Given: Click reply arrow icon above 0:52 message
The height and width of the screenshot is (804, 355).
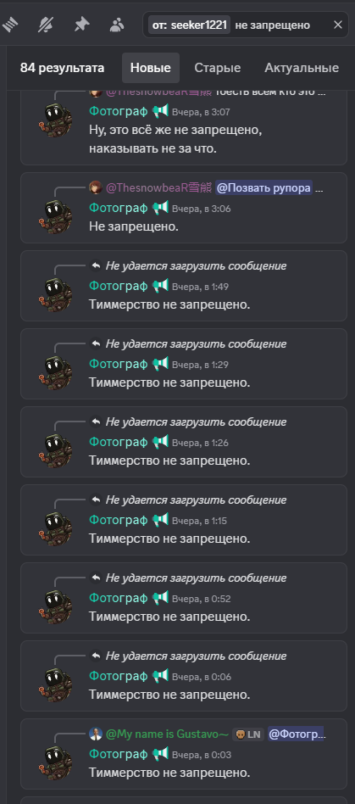Looking at the screenshot, I should pos(96,578).
